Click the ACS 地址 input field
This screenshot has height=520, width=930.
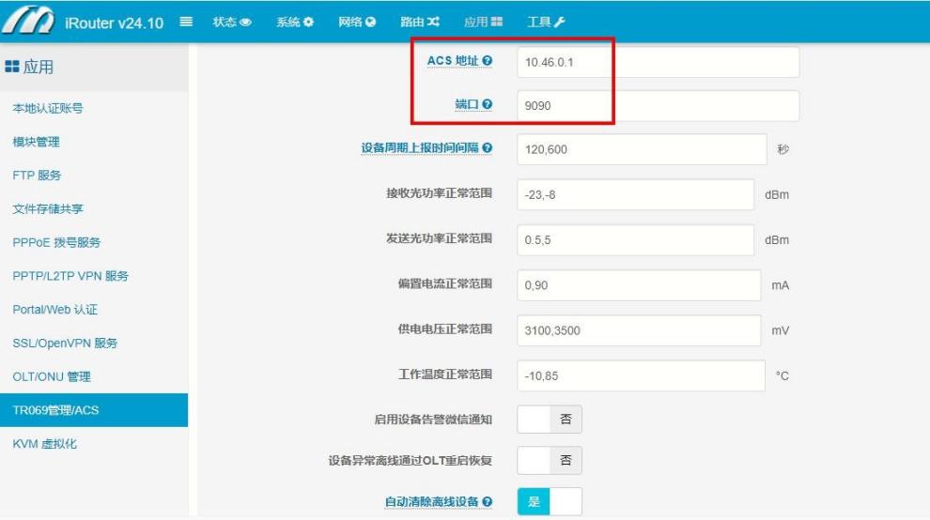coord(658,62)
